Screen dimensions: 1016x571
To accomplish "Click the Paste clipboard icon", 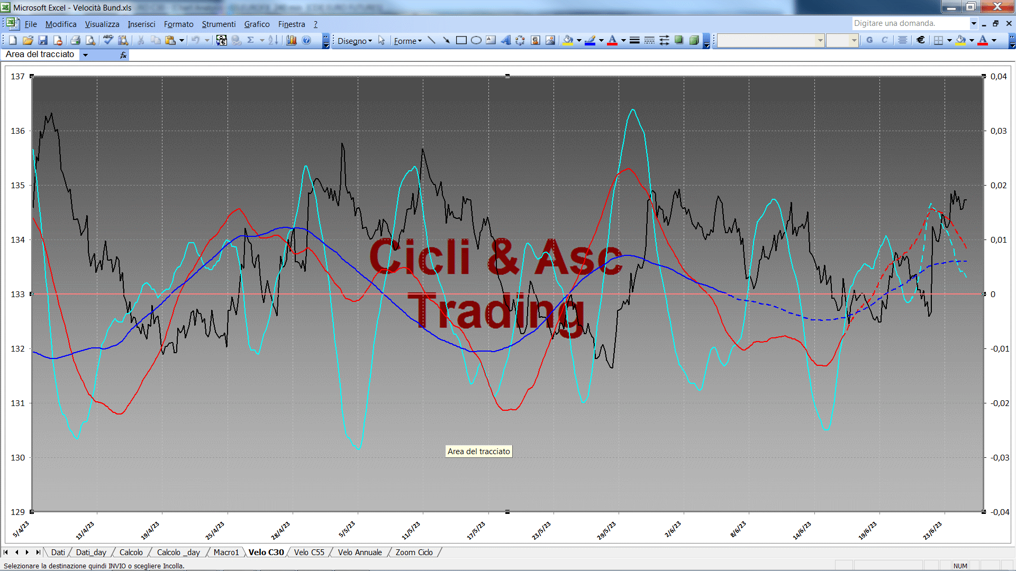I will (x=170, y=40).
